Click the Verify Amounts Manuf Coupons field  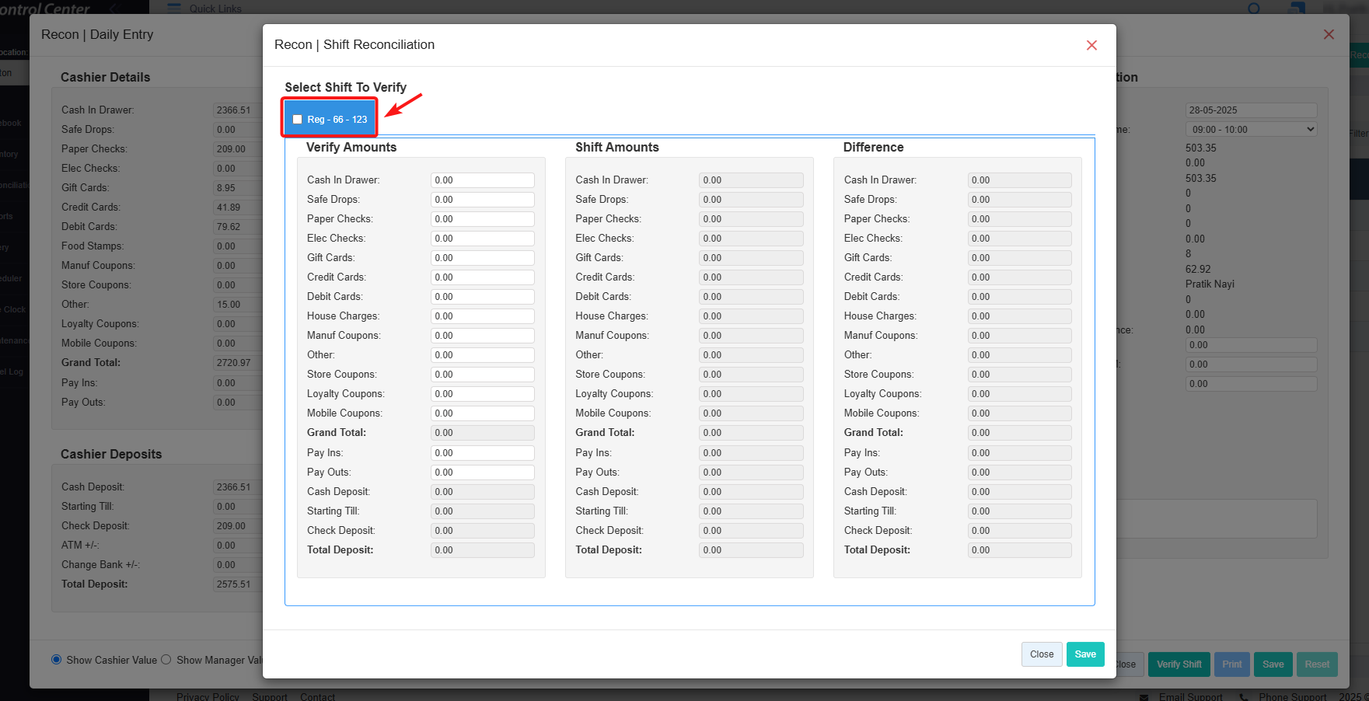point(483,336)
